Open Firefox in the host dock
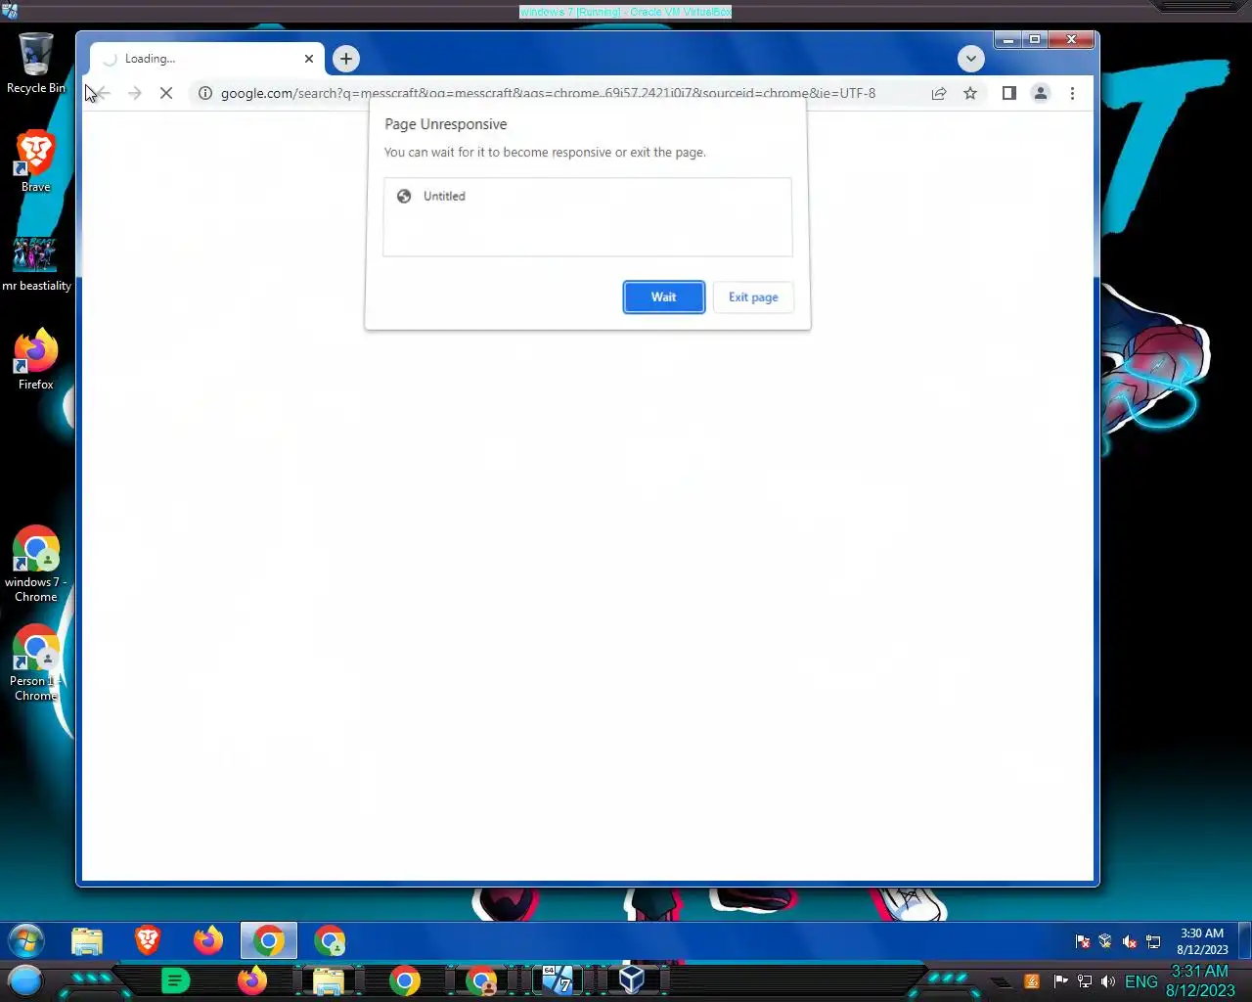The height and width of the screenshot is (1002, 1252). coord(252,980)
